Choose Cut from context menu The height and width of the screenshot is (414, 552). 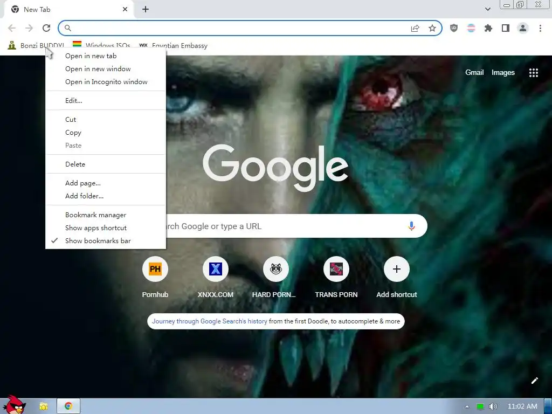click(x=106, y=120)
